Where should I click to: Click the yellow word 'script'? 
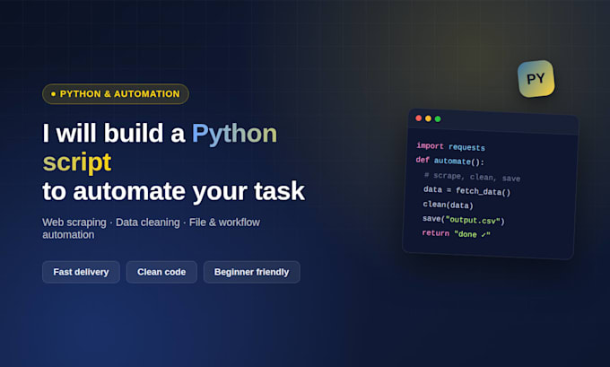(77, 162)
